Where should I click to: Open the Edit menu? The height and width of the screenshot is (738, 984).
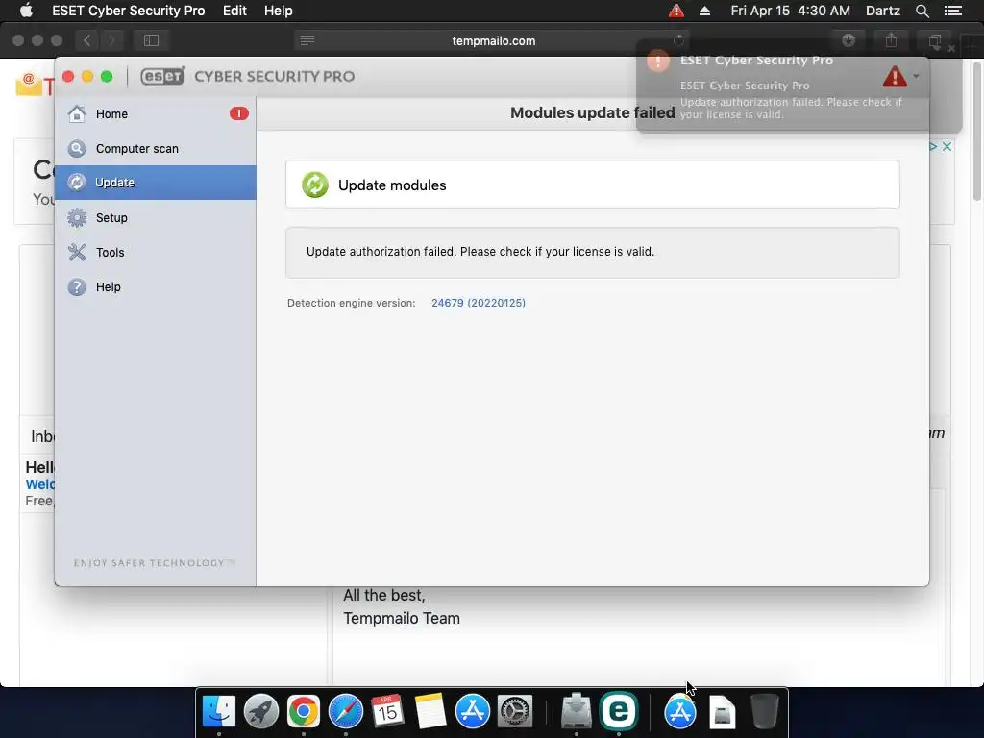click(234, 11)
